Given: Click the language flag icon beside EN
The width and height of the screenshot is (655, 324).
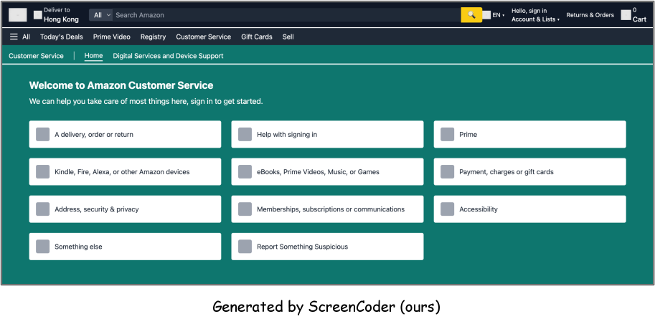Looking at the screenshot, I should click(x=487, y=15).
